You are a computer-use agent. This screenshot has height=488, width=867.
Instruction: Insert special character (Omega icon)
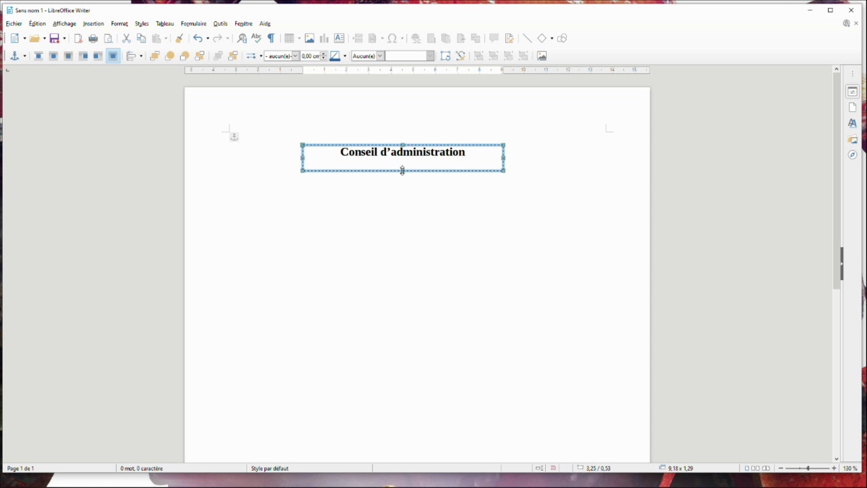tap(392, 39)
